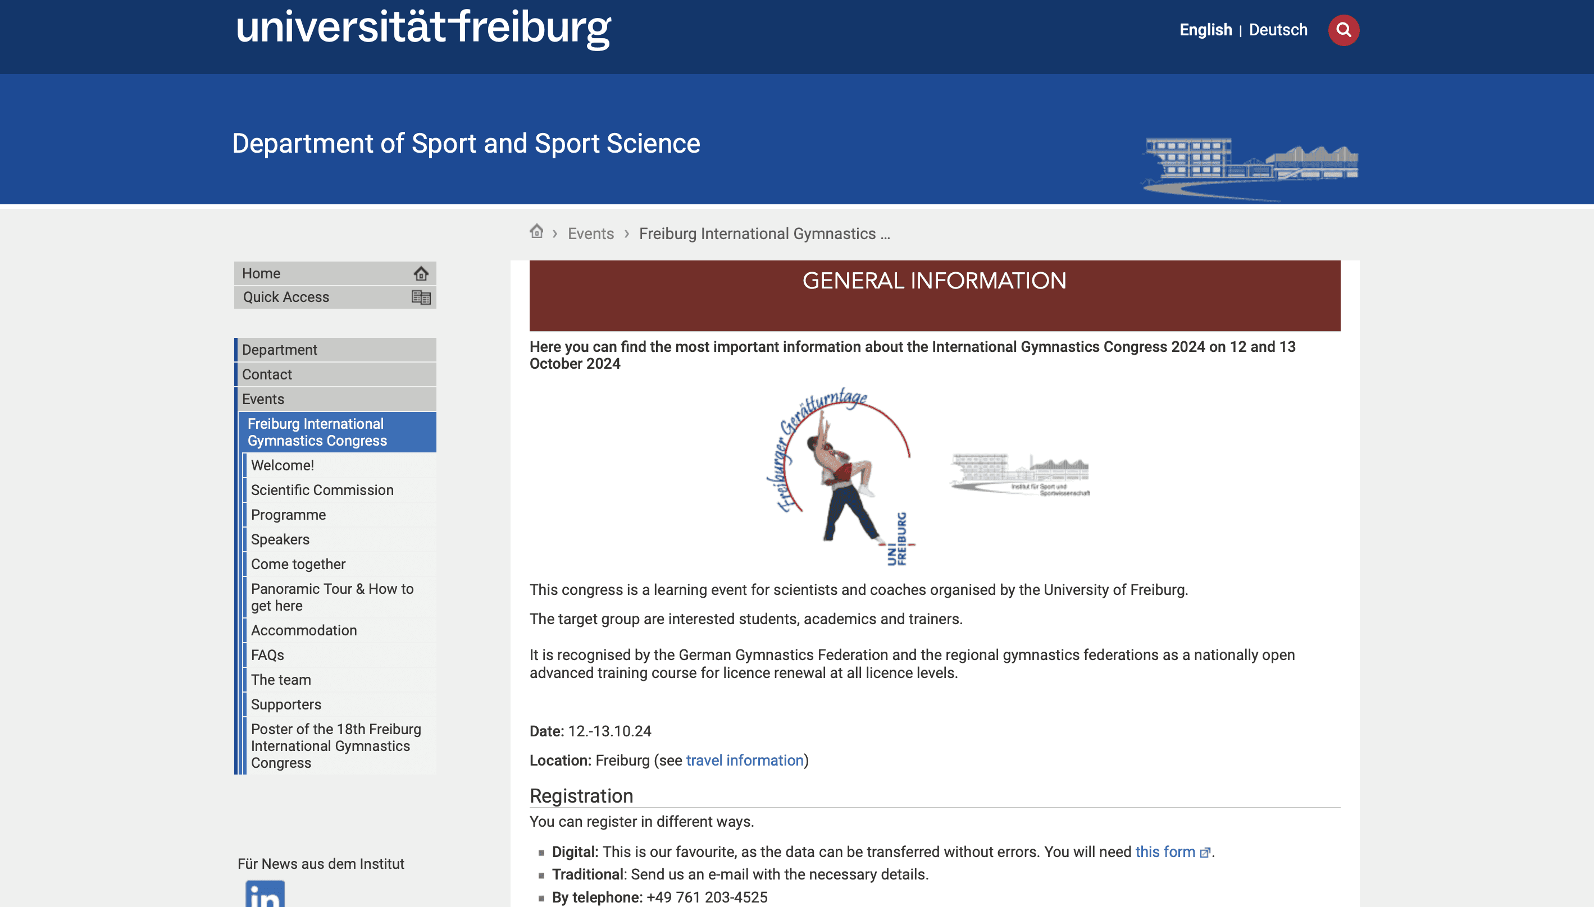Switch language to Deutsch

coord(1277,30)
